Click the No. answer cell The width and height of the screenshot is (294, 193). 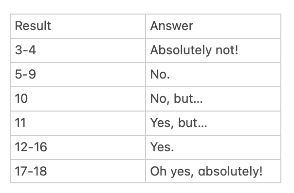(x=213, y=75)
